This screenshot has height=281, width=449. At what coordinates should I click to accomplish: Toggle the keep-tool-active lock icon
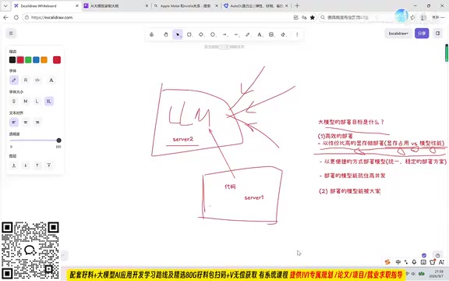click(x=151, y=34)
